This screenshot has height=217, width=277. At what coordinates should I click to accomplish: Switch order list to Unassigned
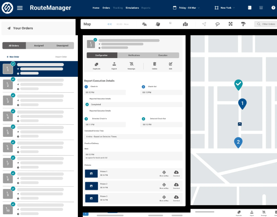62,46
